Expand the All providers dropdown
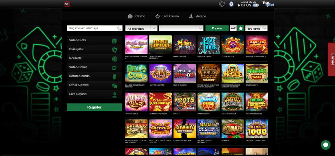This screenshot has width=335, height=156. 142,28
